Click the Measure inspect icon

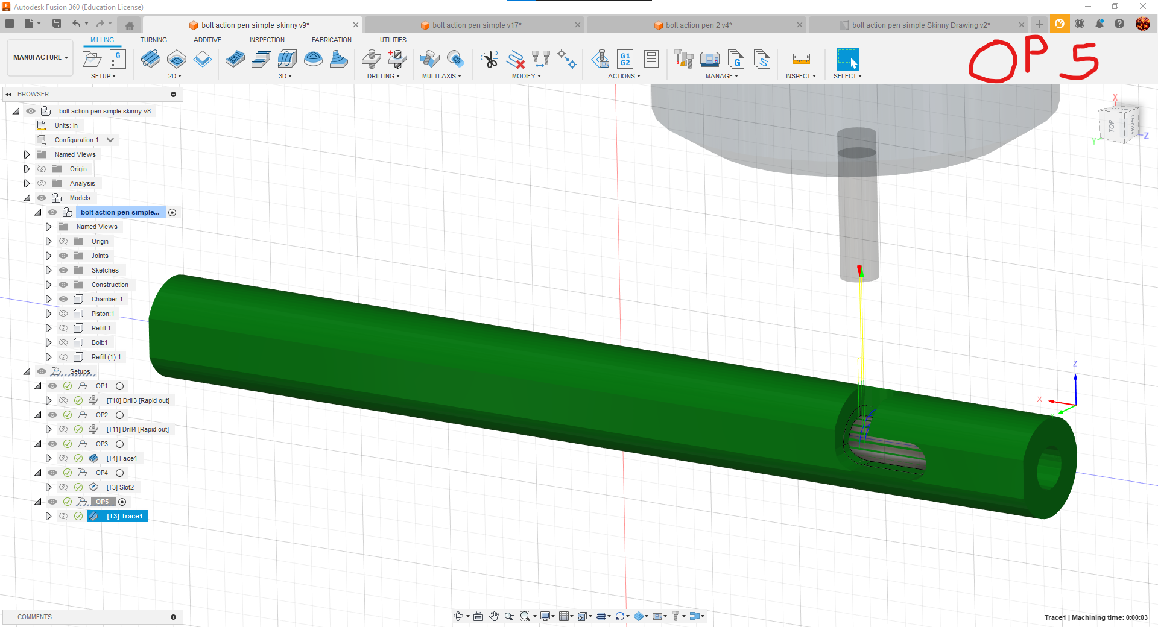coord(801,59)
